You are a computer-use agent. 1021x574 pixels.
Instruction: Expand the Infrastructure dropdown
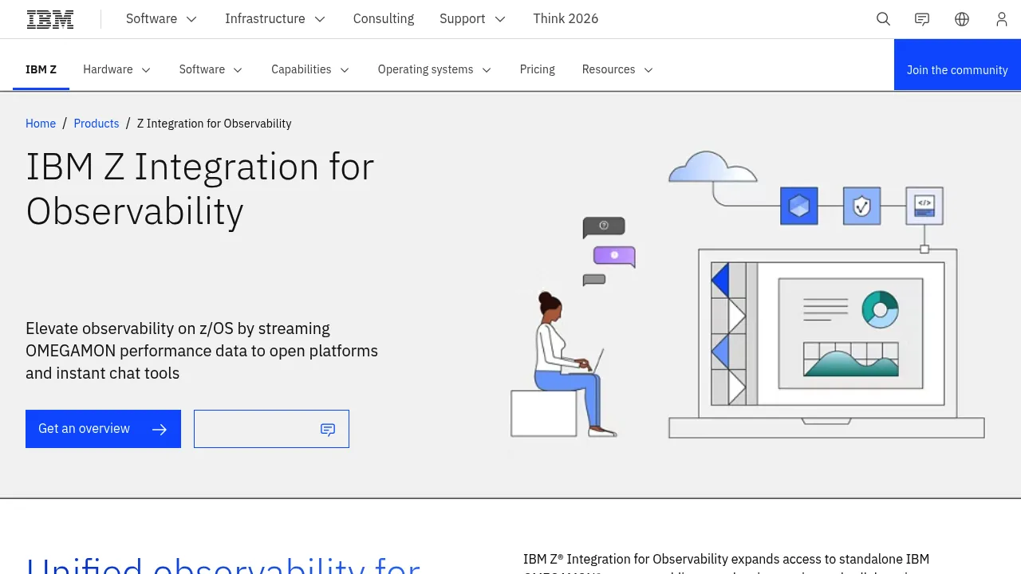point(275,19)
